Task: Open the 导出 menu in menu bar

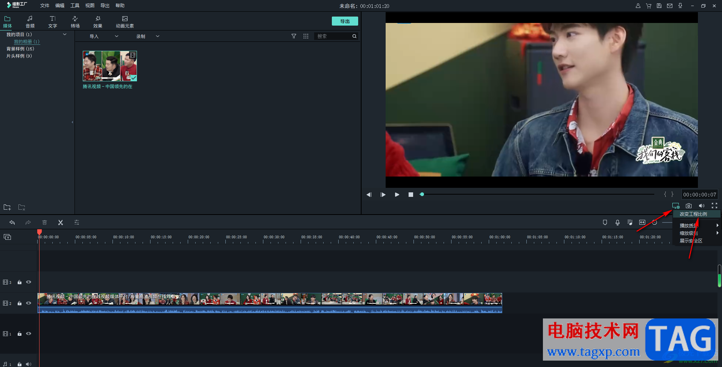Action: point(105,6)
